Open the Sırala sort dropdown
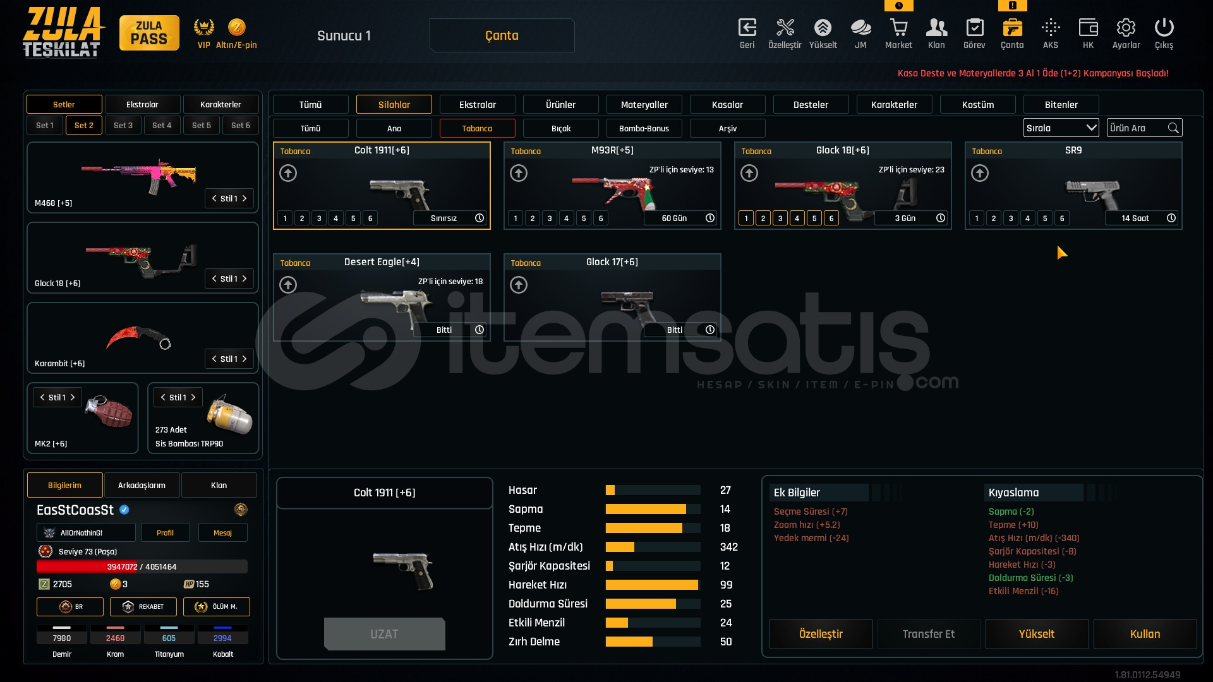 click(1061, 128)
